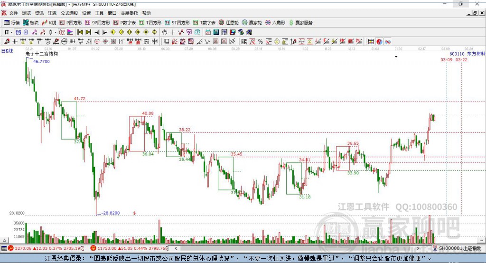Image resolution: width=486 pixels, height=263 pixels.
Task: Open the 板块 sector view
Action: tap(30, 23)
